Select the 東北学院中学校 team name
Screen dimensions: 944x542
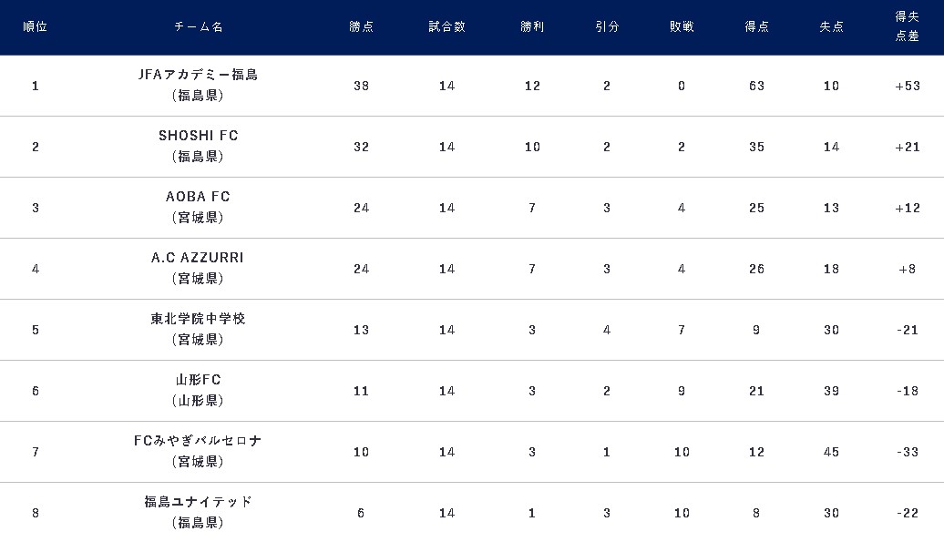point(198,318)
